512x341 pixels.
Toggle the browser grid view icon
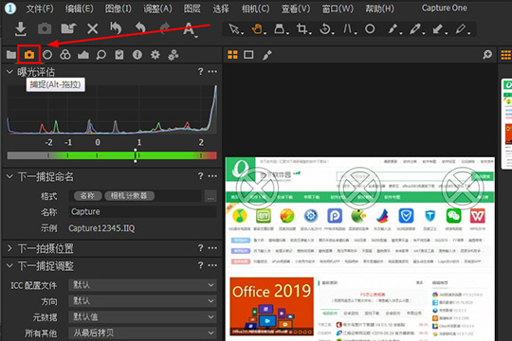tap(506, 55)
